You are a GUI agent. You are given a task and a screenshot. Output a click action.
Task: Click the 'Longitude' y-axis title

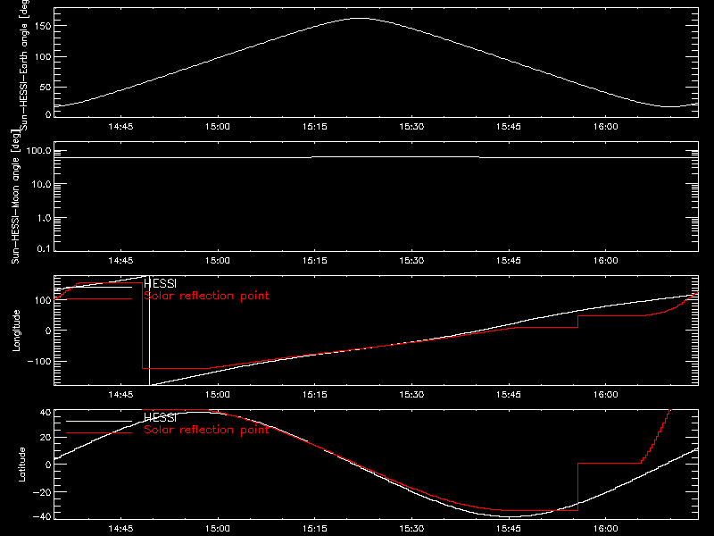pos(16,331)
